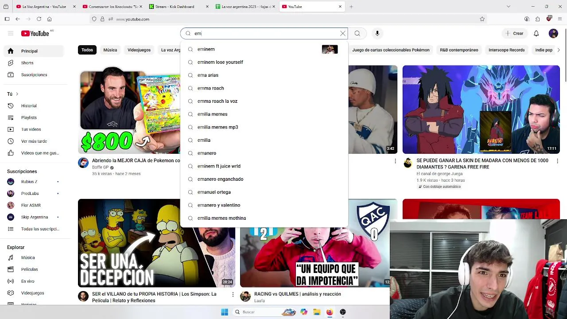Clear the search box with the X icon

tap(343, 33)
